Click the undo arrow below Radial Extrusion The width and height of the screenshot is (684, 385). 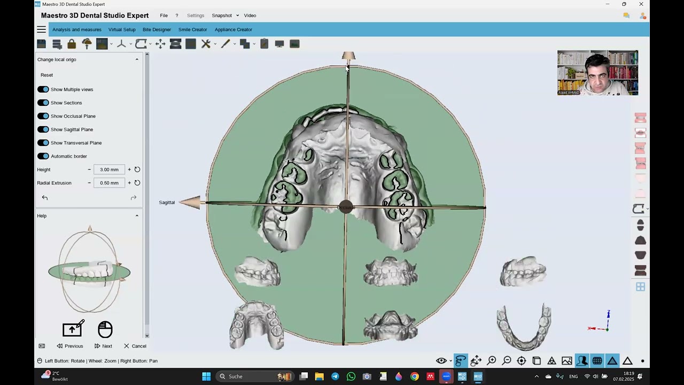tap(45, 198)
